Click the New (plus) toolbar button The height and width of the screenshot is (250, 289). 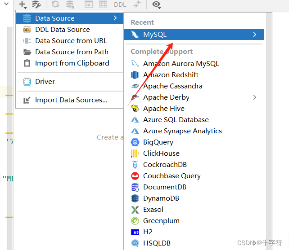tap(23, 4)
